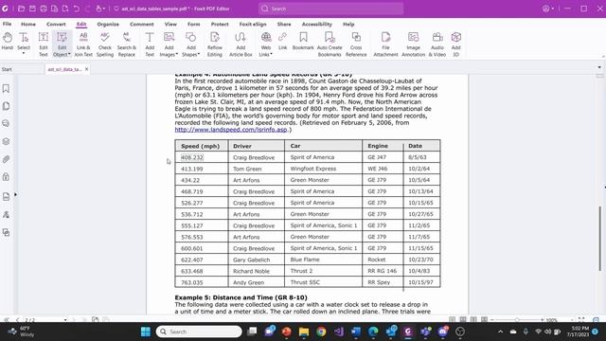This screenshot has width=606, height=341.
Task: Open the Attachments paperclip panel
Action: click(x=7, y=159)
